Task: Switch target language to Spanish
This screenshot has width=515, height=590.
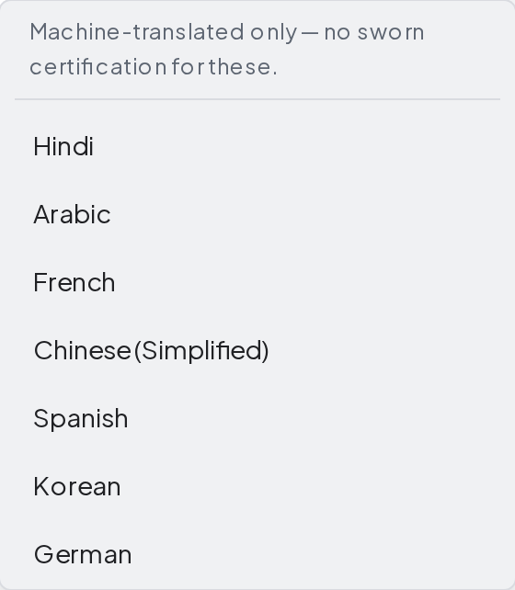Action: point(257,418)
